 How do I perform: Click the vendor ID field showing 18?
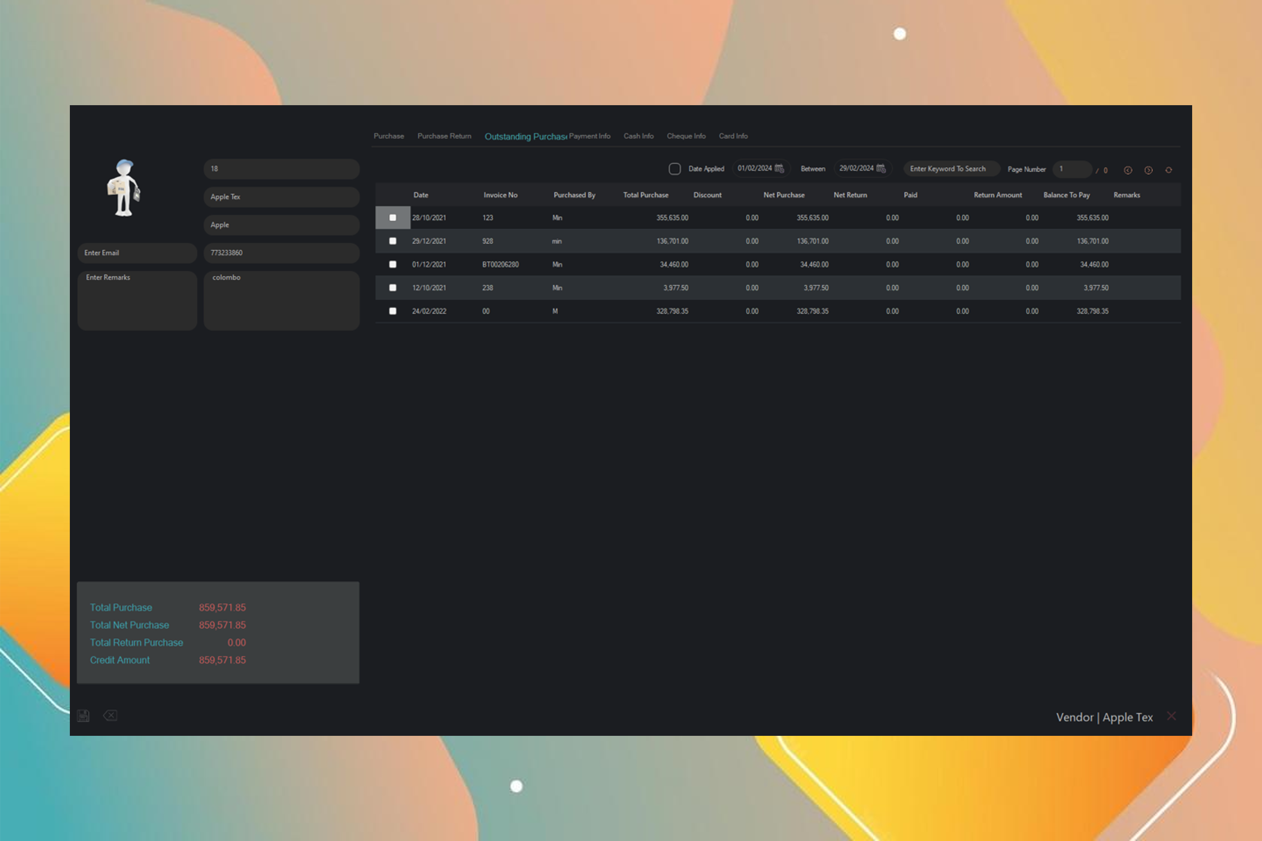point(282,169)
